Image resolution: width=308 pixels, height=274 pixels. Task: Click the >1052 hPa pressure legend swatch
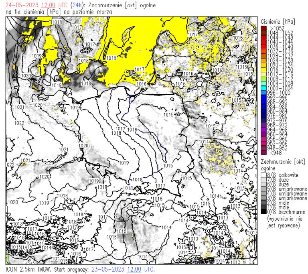tap(263, 28)
